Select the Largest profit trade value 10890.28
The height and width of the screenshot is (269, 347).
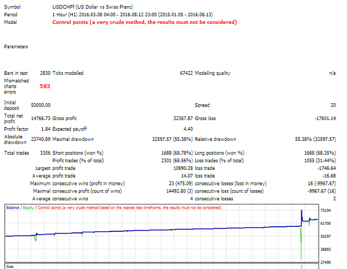183,168
